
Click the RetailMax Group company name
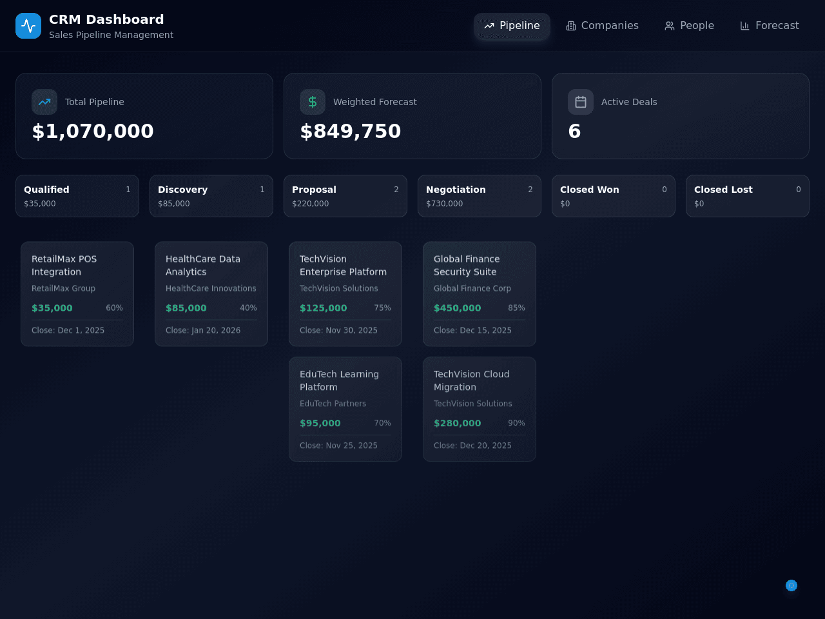63,288
